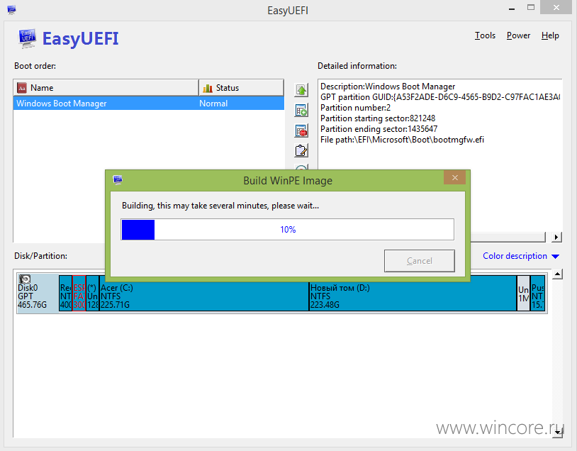Click the edit boot entry icon

coord(301,150)
